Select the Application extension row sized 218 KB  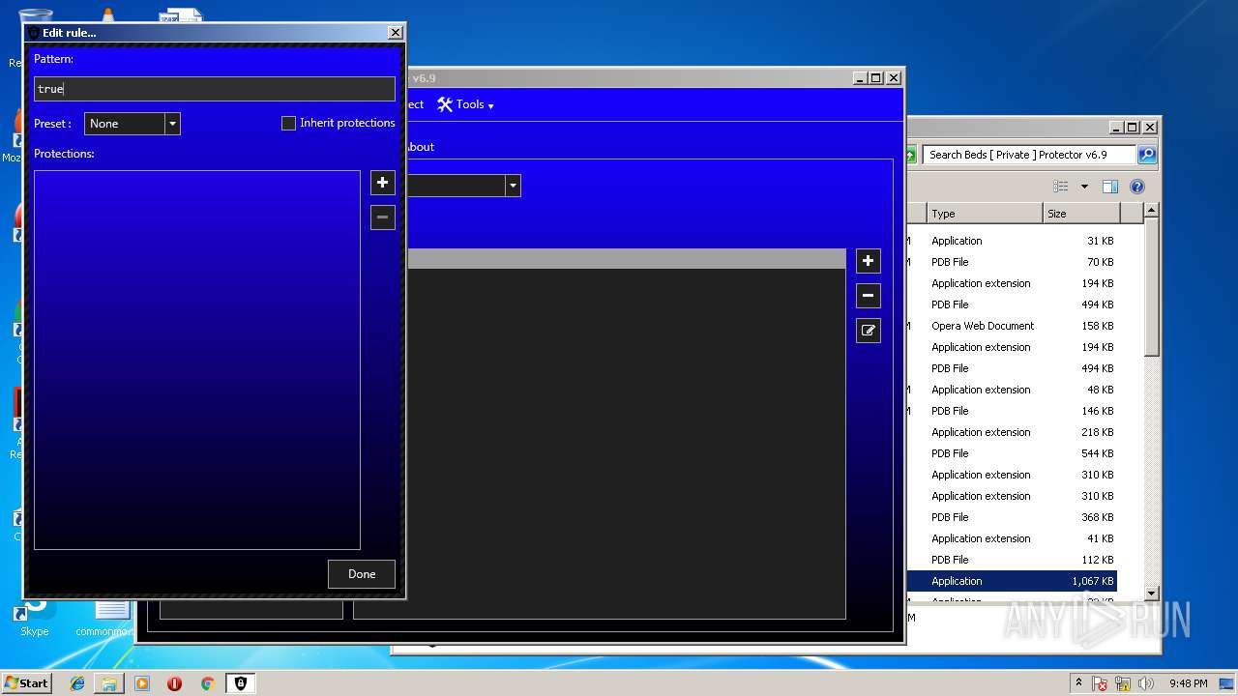click(x=1012, y=432)
